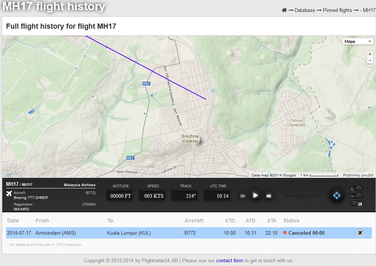Center map on aircraft with crosshair button
The image size is (376, 266).
pyautogui.click(x=337, y=195)
